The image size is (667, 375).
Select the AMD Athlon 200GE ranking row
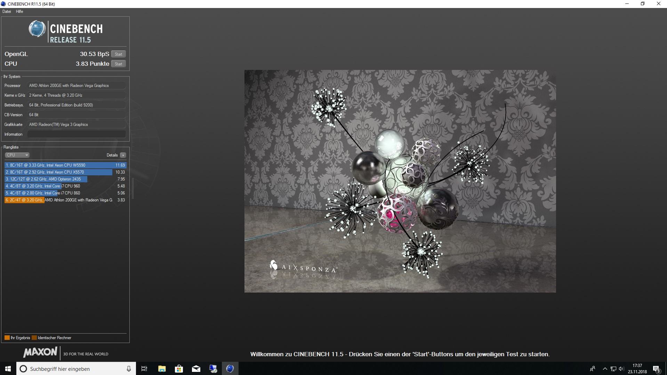click(65, 200)
